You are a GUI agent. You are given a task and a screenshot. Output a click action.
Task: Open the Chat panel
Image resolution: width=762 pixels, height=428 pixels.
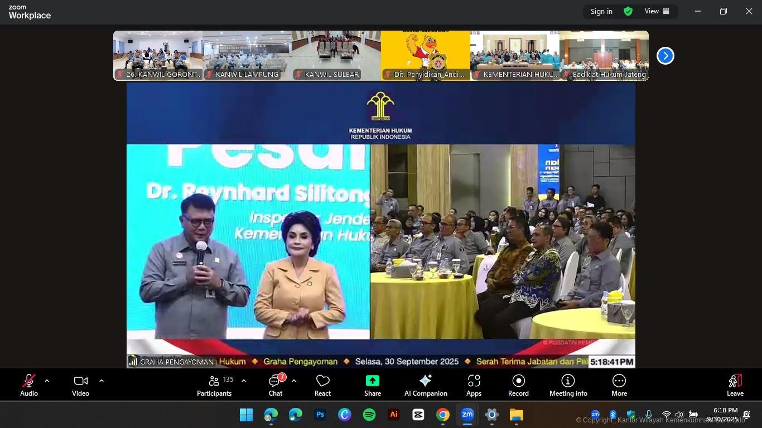(276, 385)
